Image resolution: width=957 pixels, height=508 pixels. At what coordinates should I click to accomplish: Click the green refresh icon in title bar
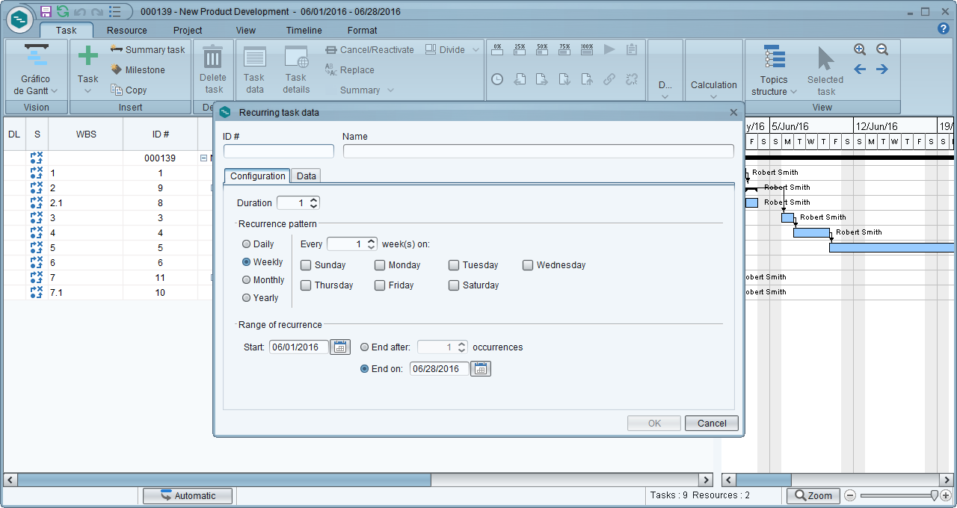coord(63,11)
